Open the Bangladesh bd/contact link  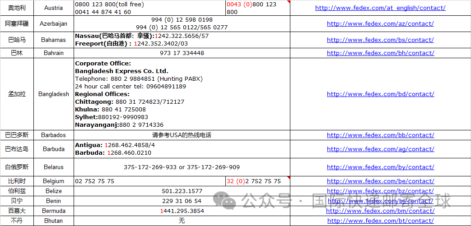click(380, 94)
